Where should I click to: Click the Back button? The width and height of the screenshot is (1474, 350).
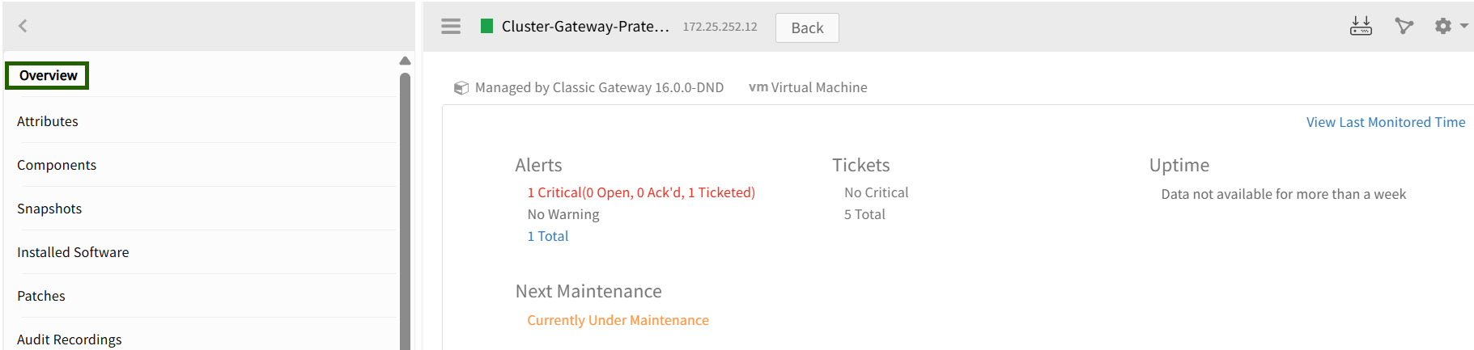[806, 27]
